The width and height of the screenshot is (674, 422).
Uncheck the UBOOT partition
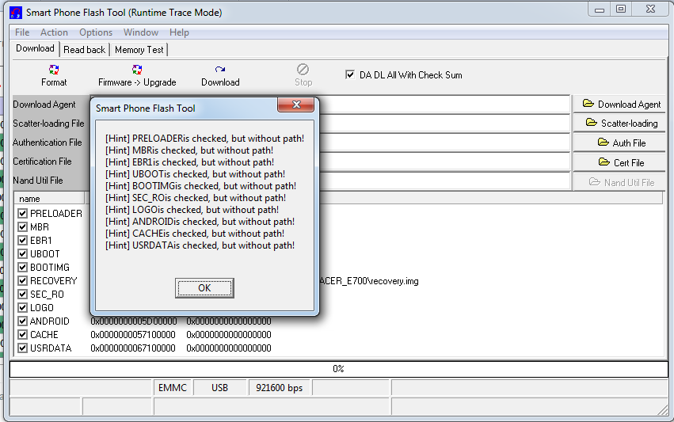tap(23, 253)
